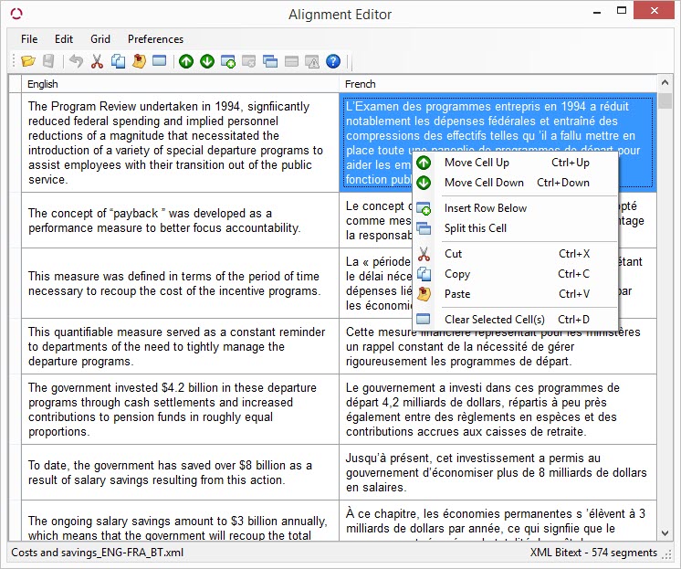Select French cell 'Le gouvernement a investi'
Viewport: 681px width, 569px height.
[498, 409]
